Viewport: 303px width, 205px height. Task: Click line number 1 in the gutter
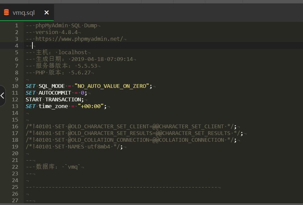click(17, 26)
